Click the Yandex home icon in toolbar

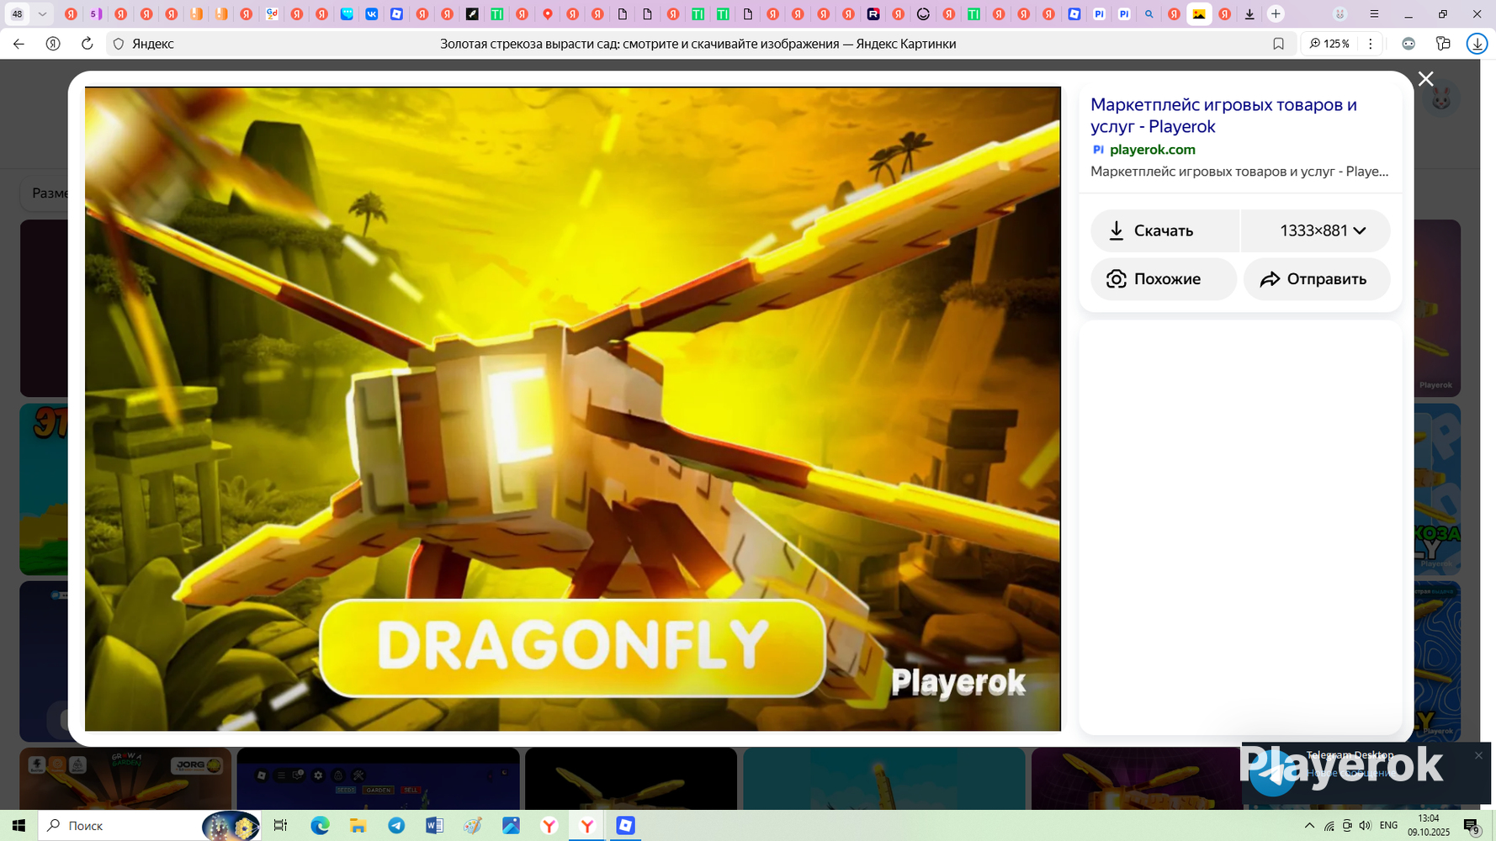(53, 44)
